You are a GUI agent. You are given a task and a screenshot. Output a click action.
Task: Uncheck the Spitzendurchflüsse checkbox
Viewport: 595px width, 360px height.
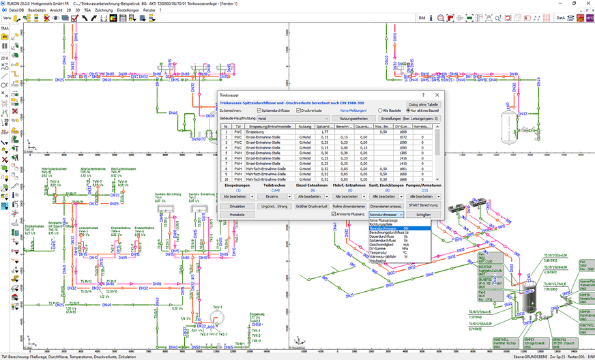[259, 110]
